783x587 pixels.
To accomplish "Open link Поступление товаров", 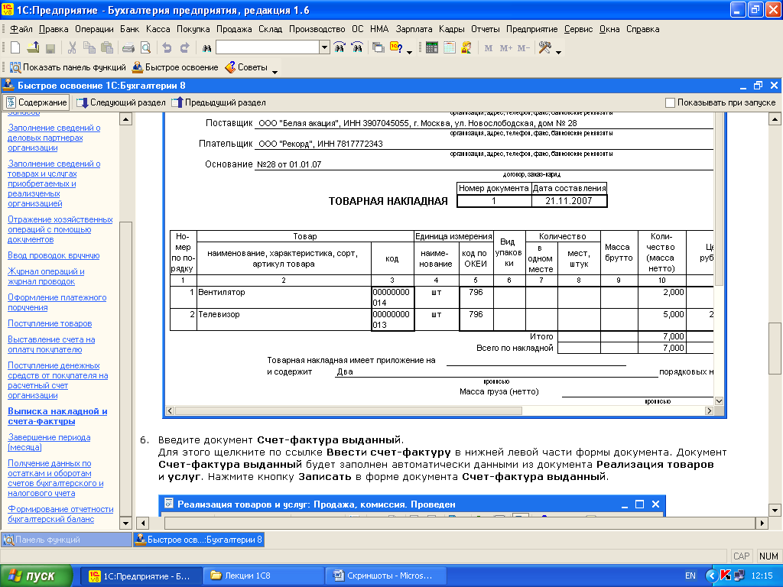I will [50, 323].
